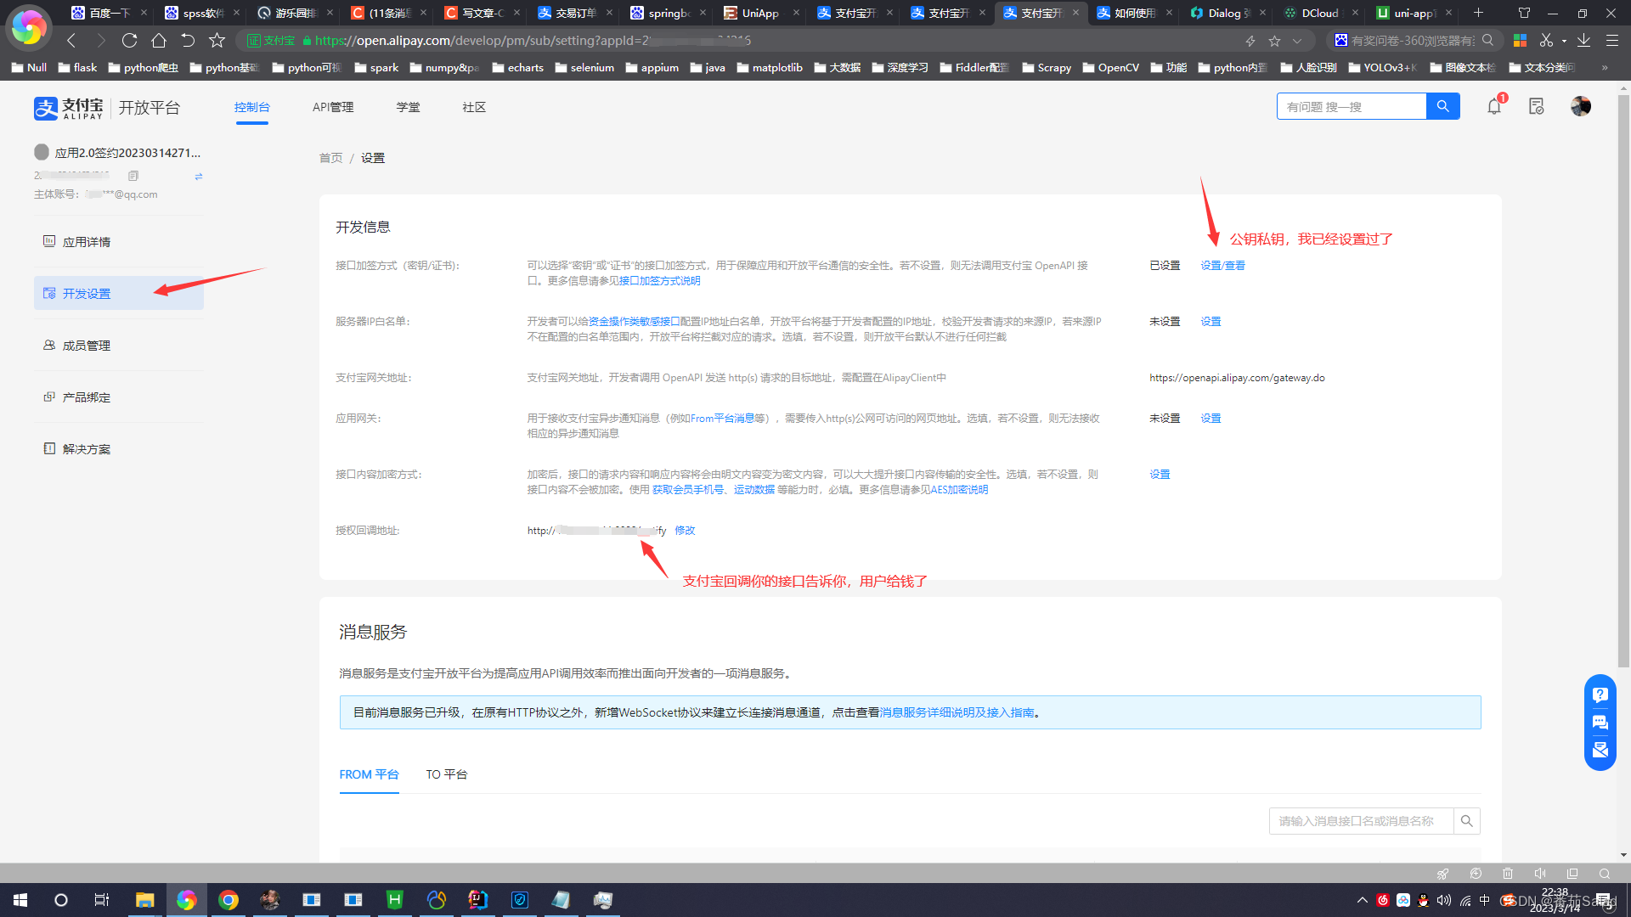Switch to the UniApp browser tab
1631x917 pixels.
[760, 13]
